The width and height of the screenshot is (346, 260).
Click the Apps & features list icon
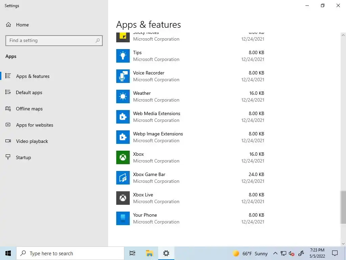tap(8, 76)
